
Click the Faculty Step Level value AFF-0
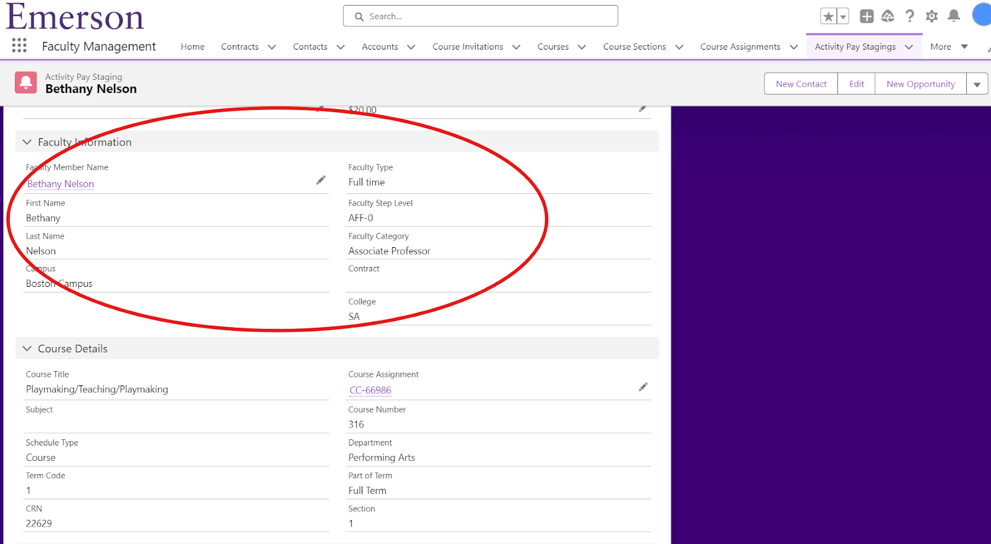(360, 218)
